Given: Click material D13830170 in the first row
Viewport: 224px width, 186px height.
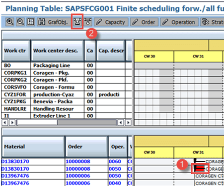Looking at the screenshot, I should click(15, 161).
